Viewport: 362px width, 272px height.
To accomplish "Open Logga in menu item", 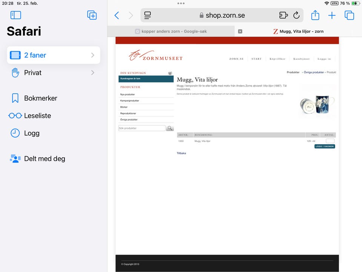I will coord(324,59).
